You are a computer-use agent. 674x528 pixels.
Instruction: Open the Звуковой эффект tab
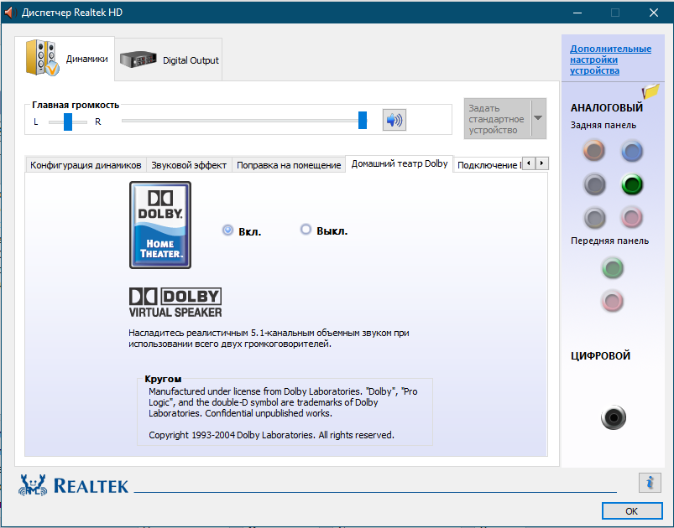tap(189, 165)
